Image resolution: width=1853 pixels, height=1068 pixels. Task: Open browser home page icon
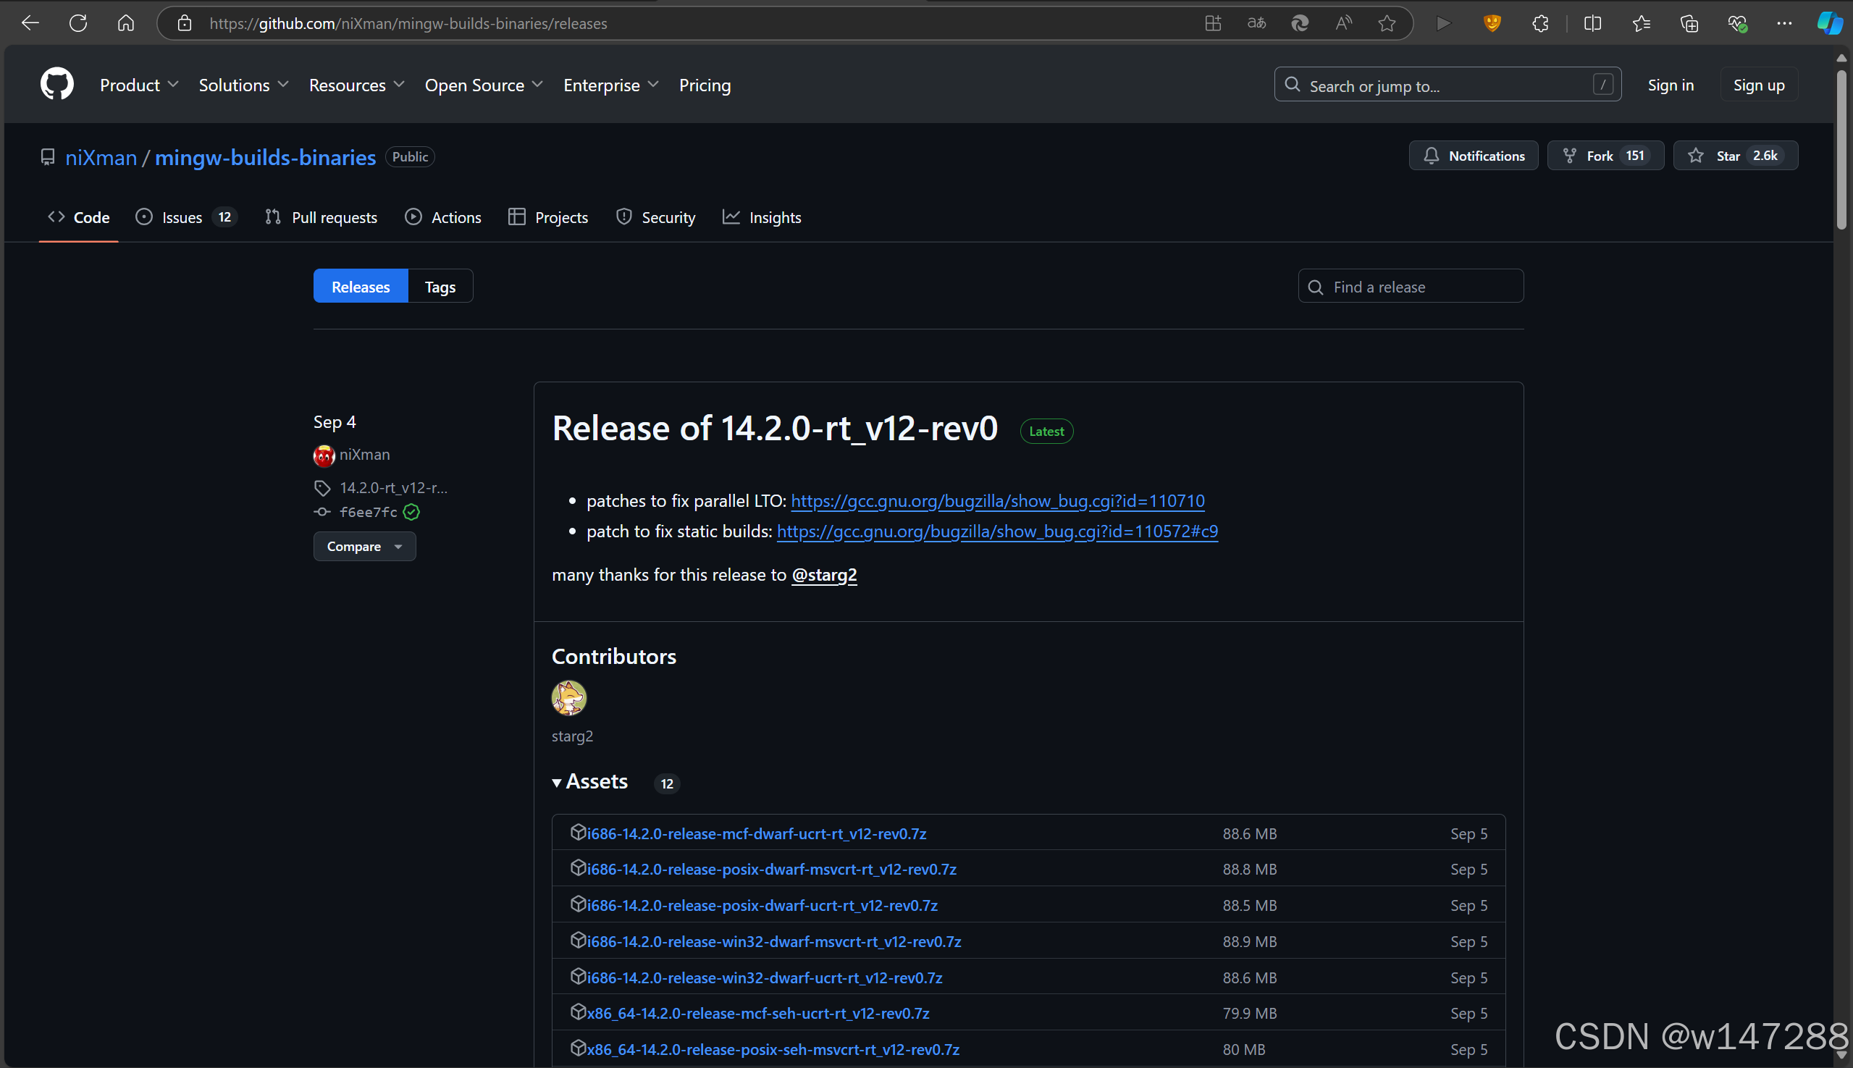[x=125, y=23]
